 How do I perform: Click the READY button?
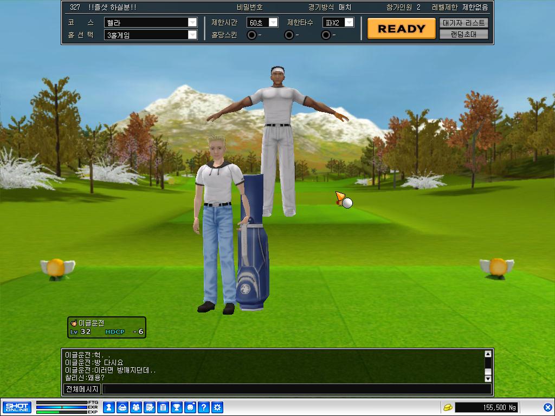[x=402, y=29]
